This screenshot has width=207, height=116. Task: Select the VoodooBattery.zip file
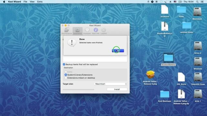tap(165, 26)
